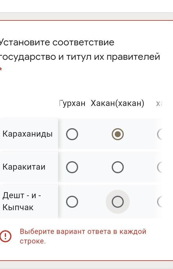
Task: Click the 'Выберите вариант ответа' error message
Action: (x=83, y=236)
